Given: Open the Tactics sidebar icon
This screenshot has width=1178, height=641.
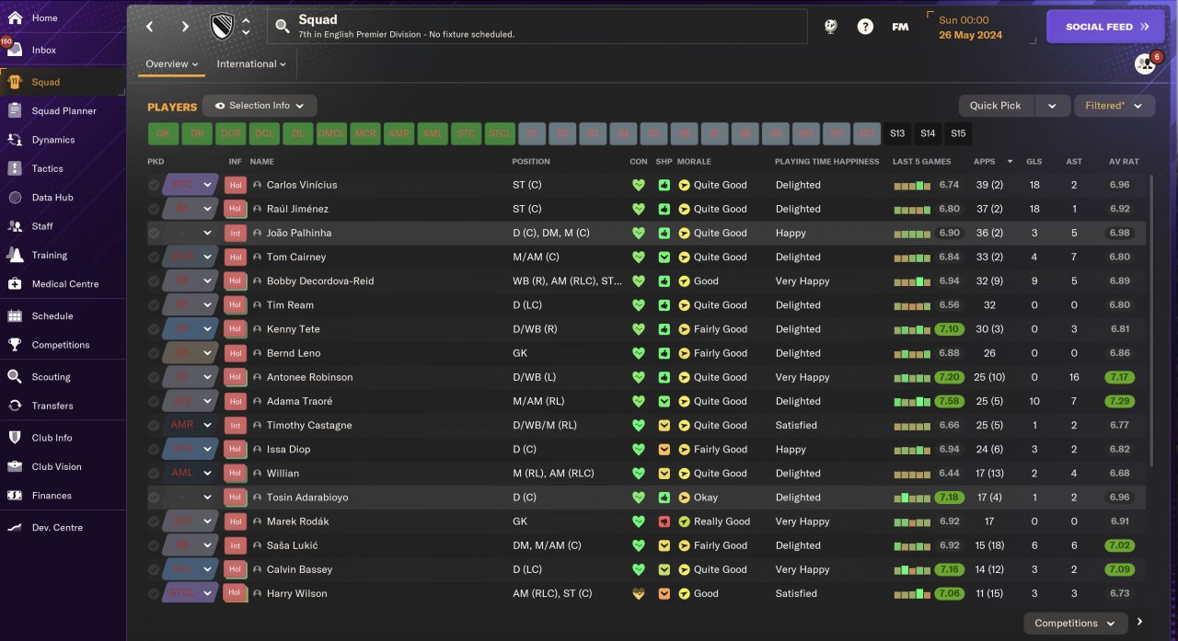Looking at the screenshot, I should 15,168.
